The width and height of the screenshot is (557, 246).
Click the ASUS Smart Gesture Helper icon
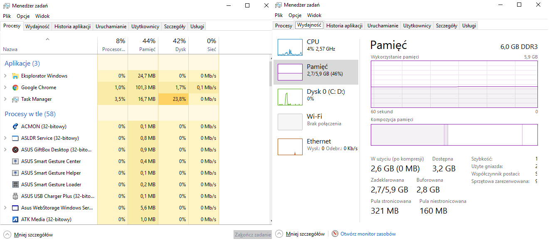[x=15, y=173]
